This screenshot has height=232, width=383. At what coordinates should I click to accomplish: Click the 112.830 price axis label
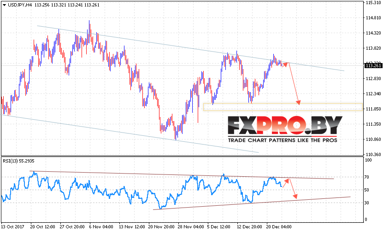coord(373,78)
